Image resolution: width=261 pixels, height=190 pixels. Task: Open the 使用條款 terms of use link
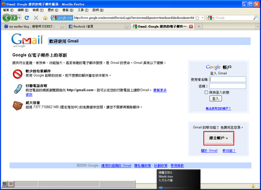pos(177,166)
